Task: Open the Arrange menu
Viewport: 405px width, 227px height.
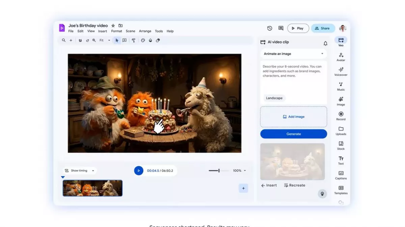Action: click(145, 31)
